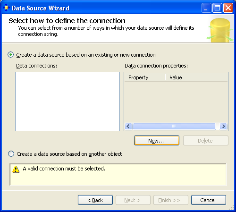Open the New connection dialog

point(157,141)
